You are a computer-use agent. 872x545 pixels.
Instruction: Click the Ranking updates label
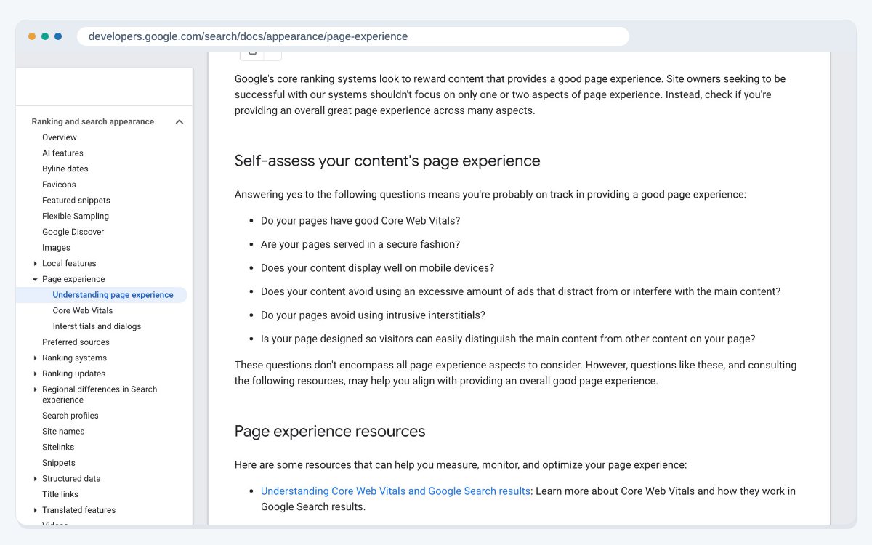73,374
